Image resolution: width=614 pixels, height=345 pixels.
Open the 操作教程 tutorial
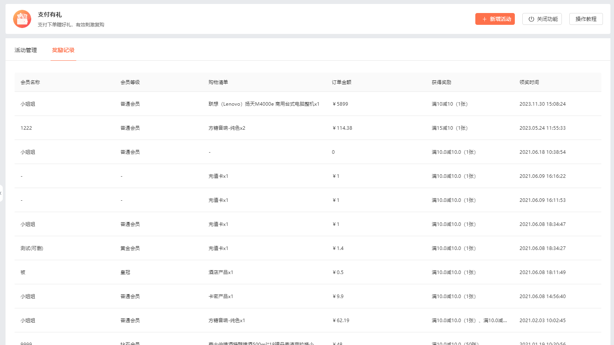pyautogui.click(x=586, y=19)
